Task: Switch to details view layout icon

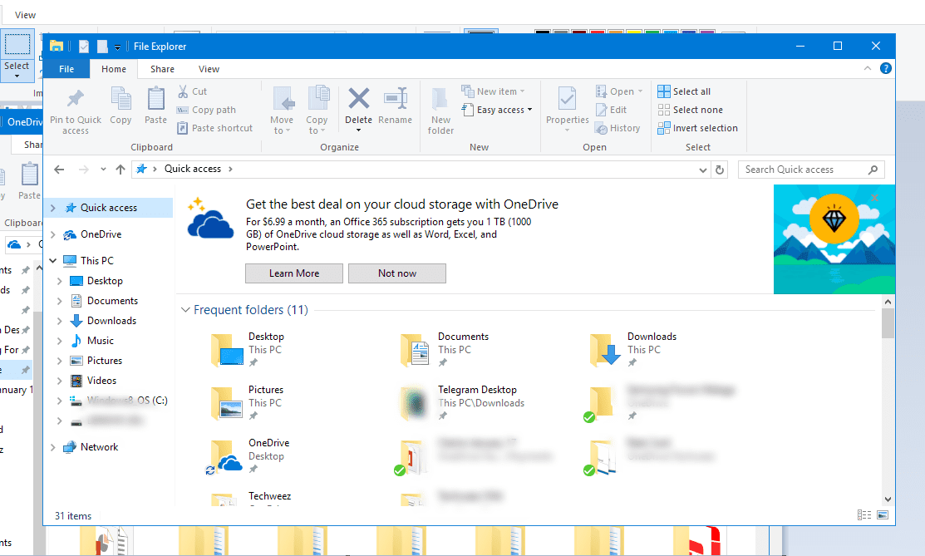Action: 864,515
